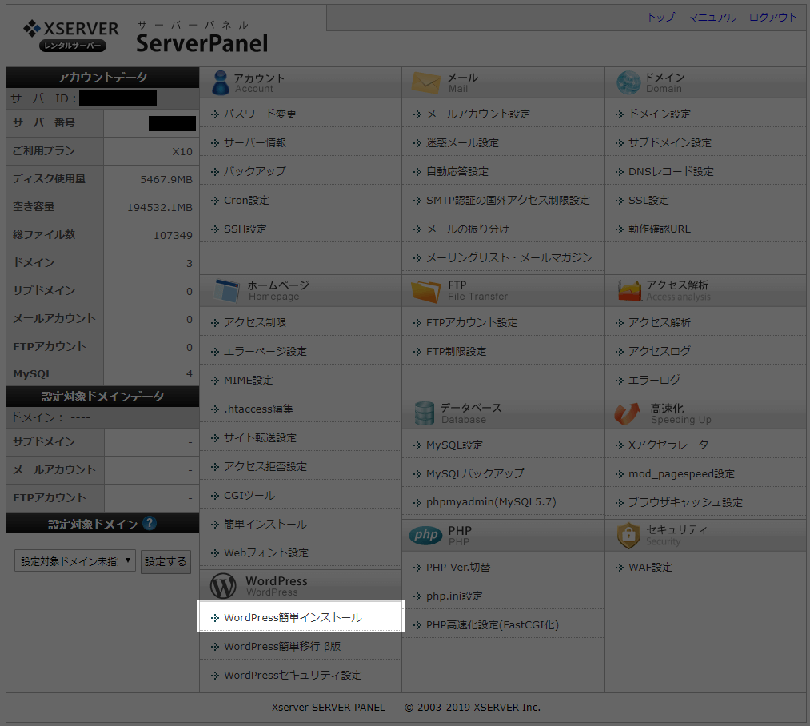Open エラーページ設定
Screen dimensions: 810x726
[x=265, y=351]
